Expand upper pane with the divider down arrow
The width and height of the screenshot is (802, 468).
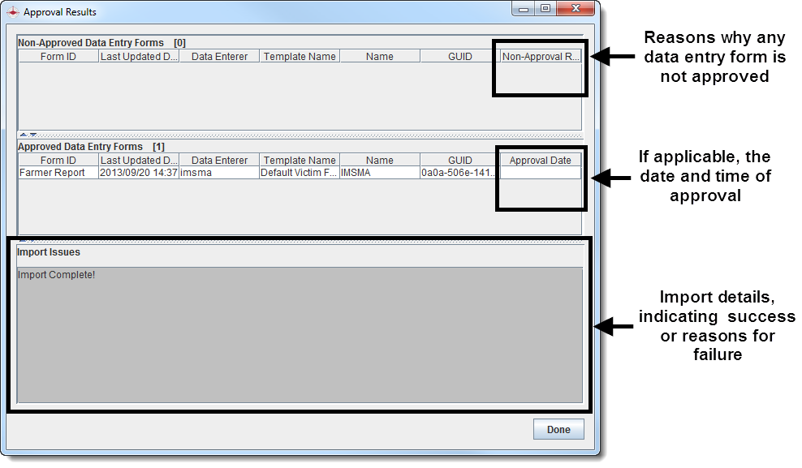(x=32, y=135)
